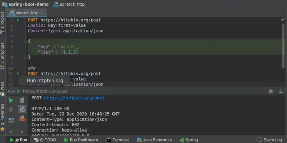
Task: Toggle the highlighted response view button
Action: pos(22,109)
